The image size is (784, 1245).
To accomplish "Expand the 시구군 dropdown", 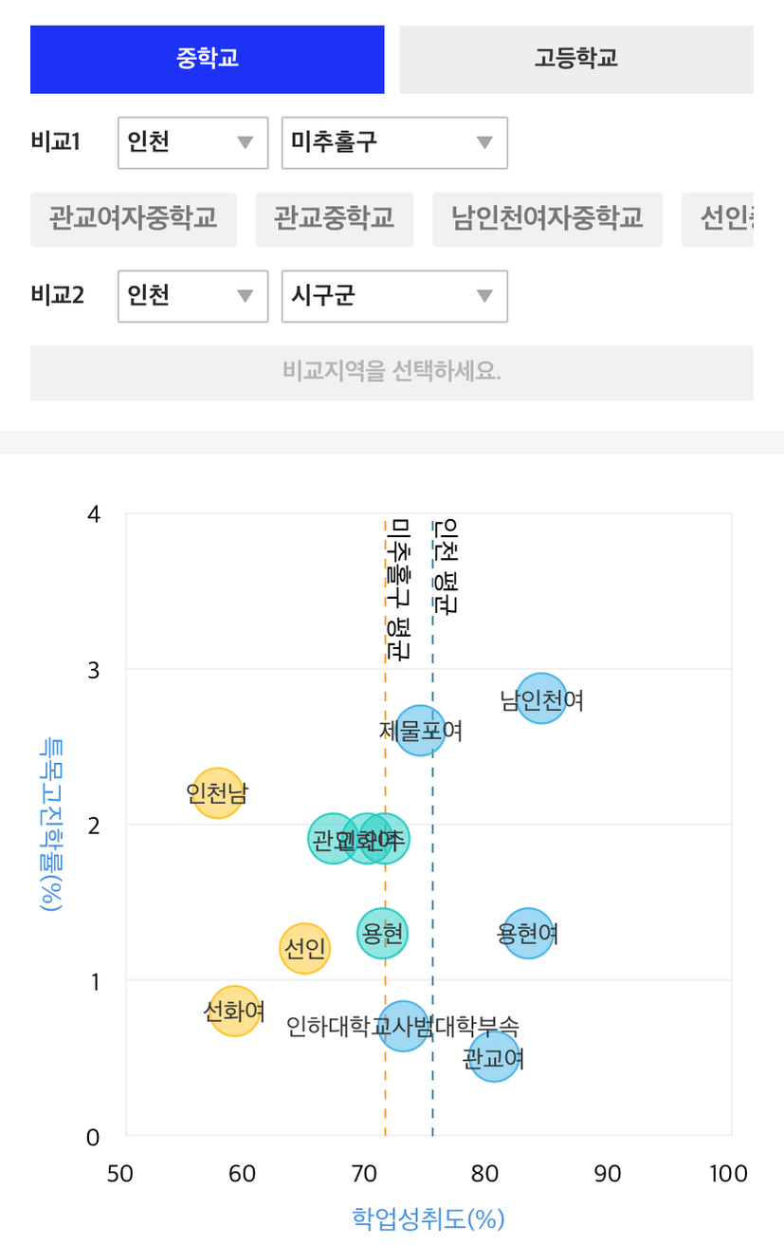I will tap(394, 296).
